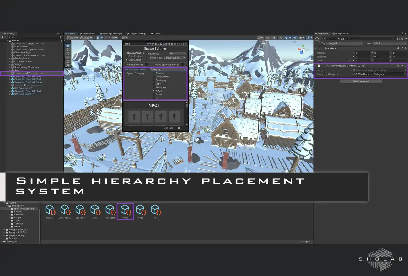This screenshot has width=408, height=276.
Task: Open the Layer Mask dropdown
Action: [175, 58]
